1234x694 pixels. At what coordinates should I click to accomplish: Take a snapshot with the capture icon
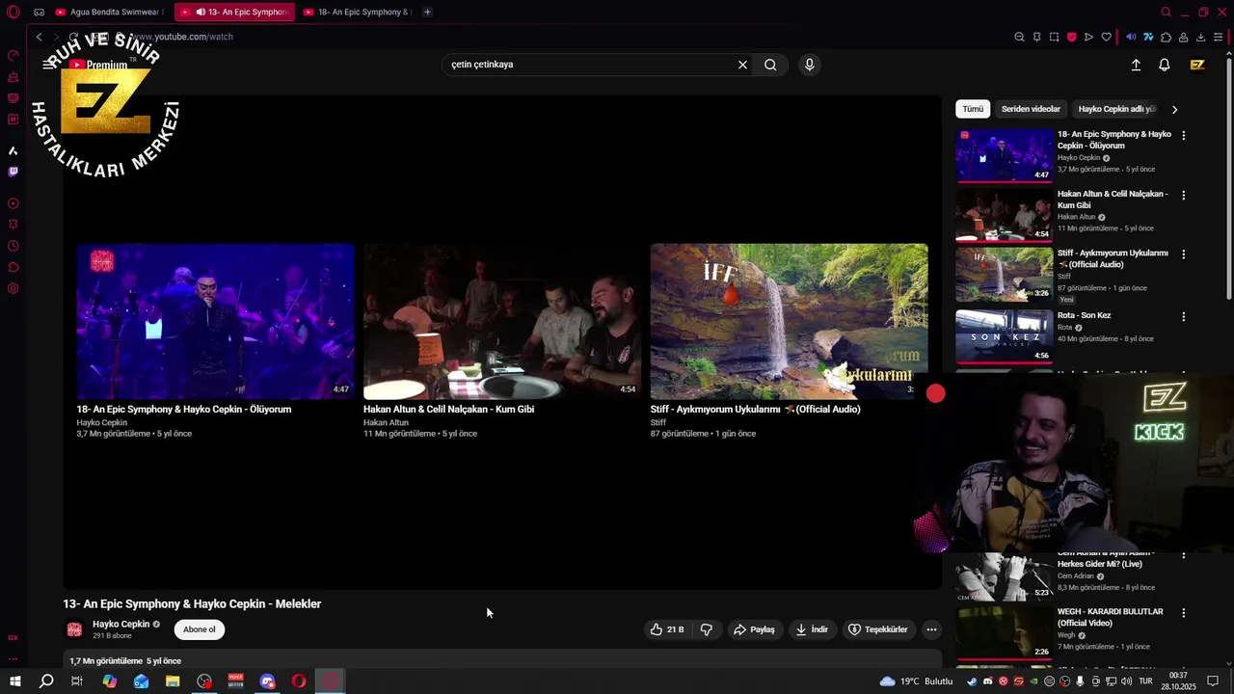click(1054, 37)
